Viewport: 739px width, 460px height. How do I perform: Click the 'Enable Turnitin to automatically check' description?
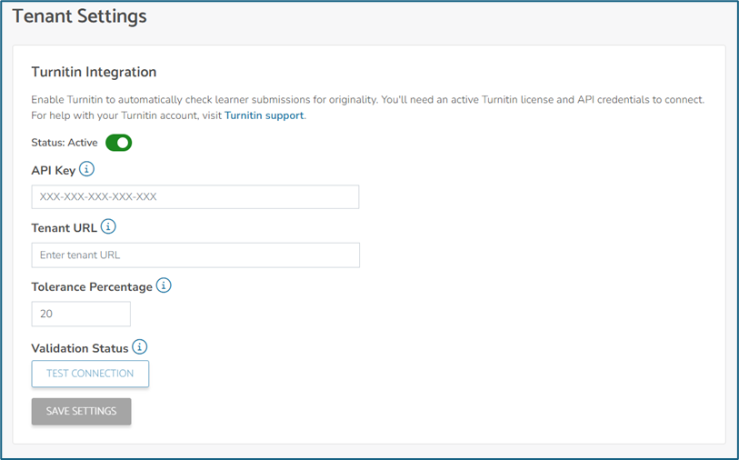tap(273, 99)
